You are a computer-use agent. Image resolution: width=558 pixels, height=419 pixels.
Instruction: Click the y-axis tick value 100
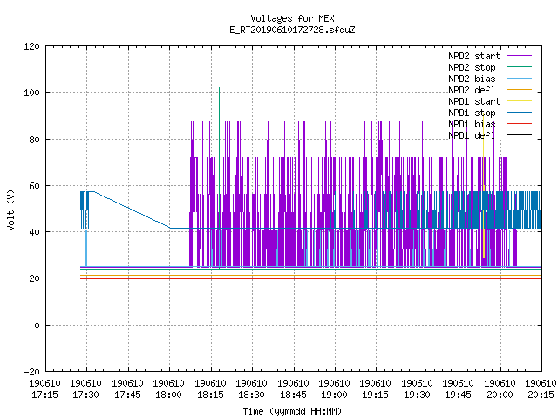click(31, 93)
